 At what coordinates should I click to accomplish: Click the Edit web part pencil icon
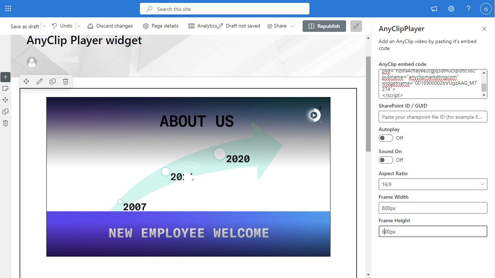[39, 81]
